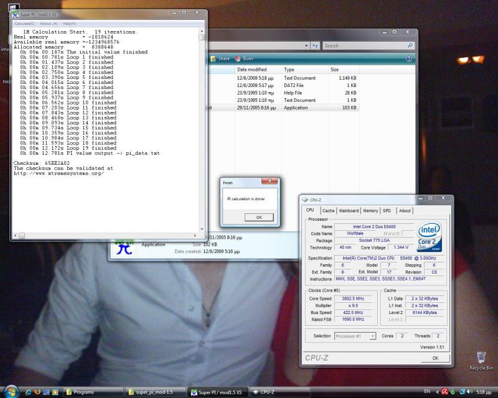Click the Explorer refresh arrows button

click(x=315, y=45)
